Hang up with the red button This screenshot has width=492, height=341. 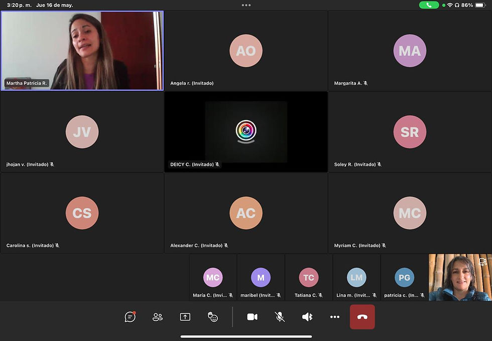click(362, 317)
